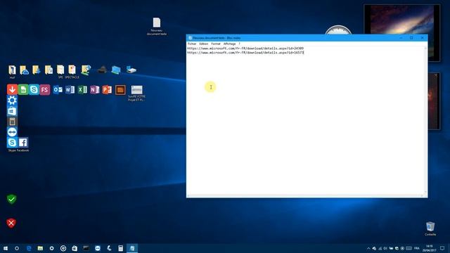Screen dimensions: 450x253
Task: Expand the hidden system tray icons chevron
Action: coord(368,248)
